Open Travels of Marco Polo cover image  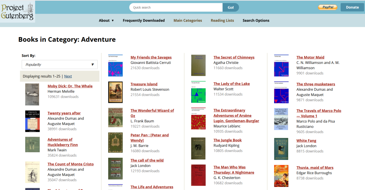281,119
